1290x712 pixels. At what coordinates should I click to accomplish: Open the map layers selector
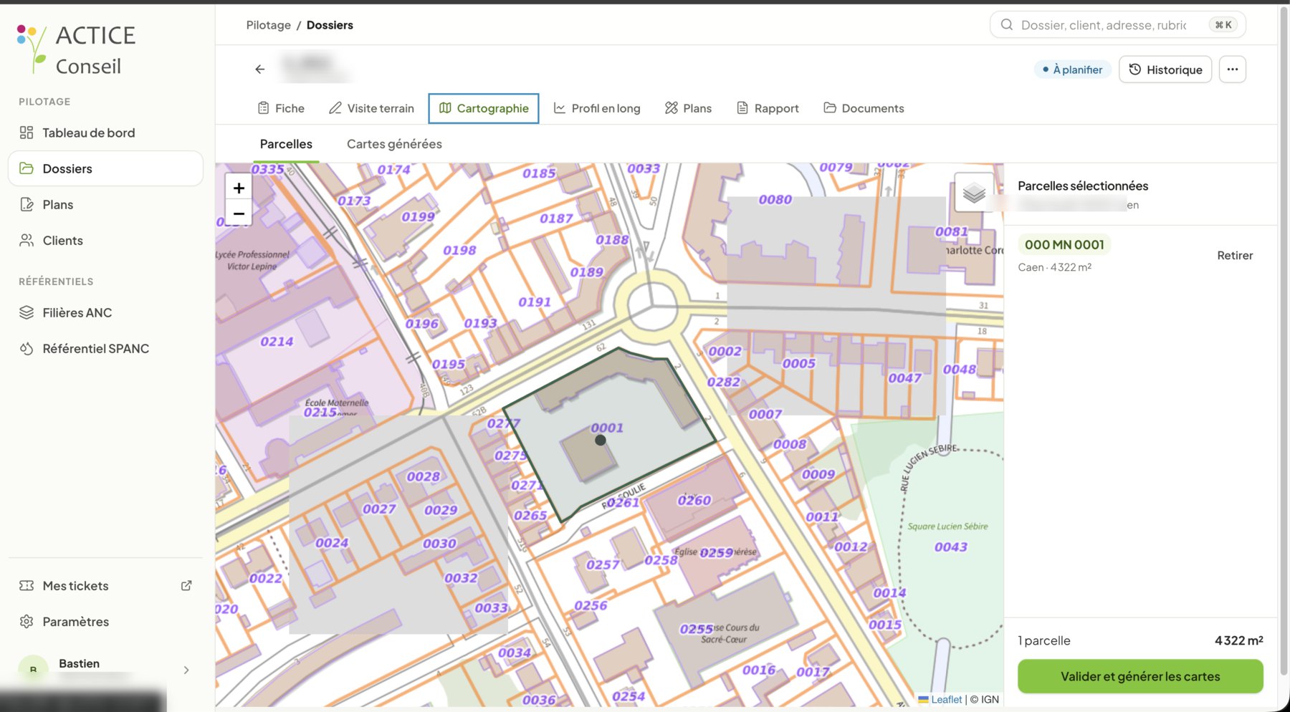coord(974,192)
